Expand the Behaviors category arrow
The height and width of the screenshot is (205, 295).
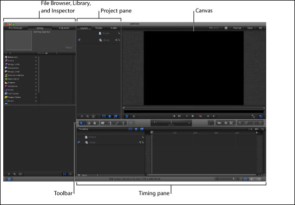tap(36, 57)
